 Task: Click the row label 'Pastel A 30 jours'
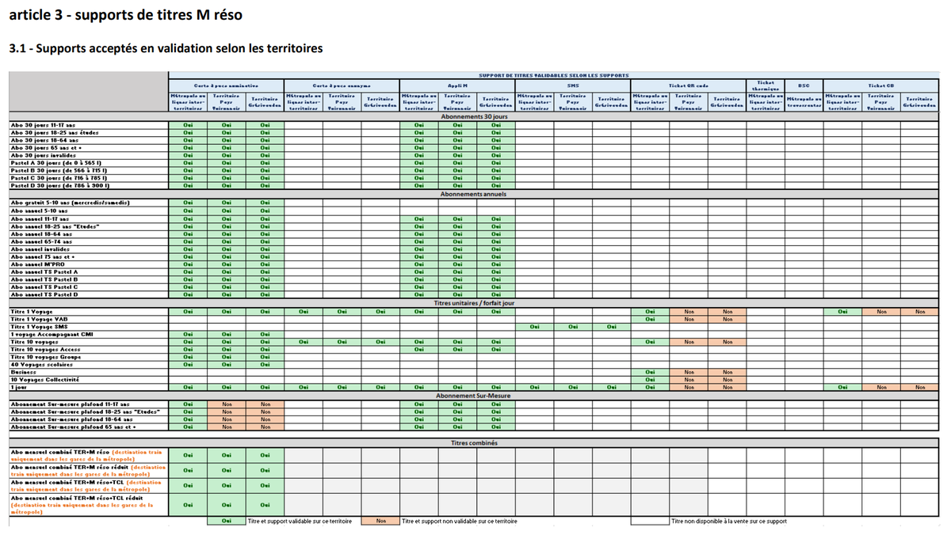pos(58,163)
